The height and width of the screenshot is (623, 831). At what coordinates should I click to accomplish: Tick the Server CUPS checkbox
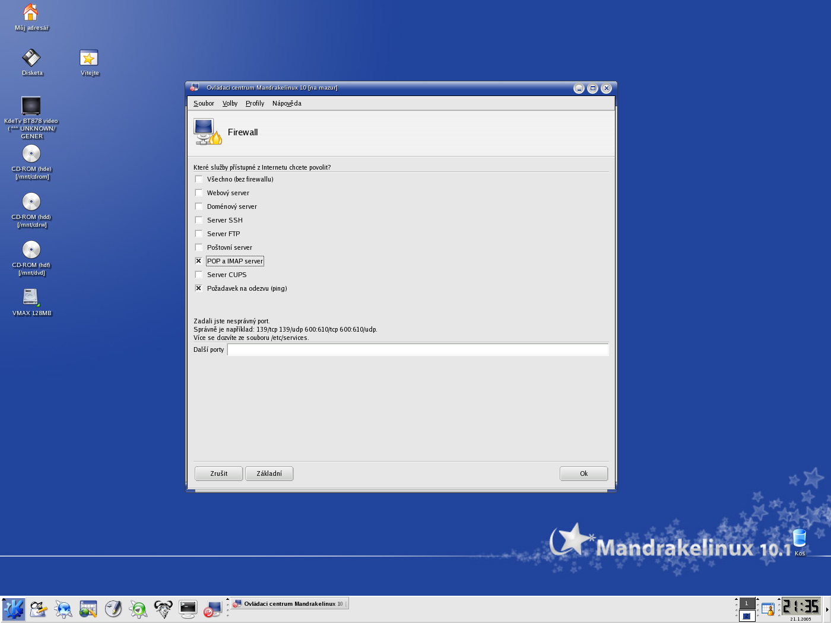click(199, 275)
